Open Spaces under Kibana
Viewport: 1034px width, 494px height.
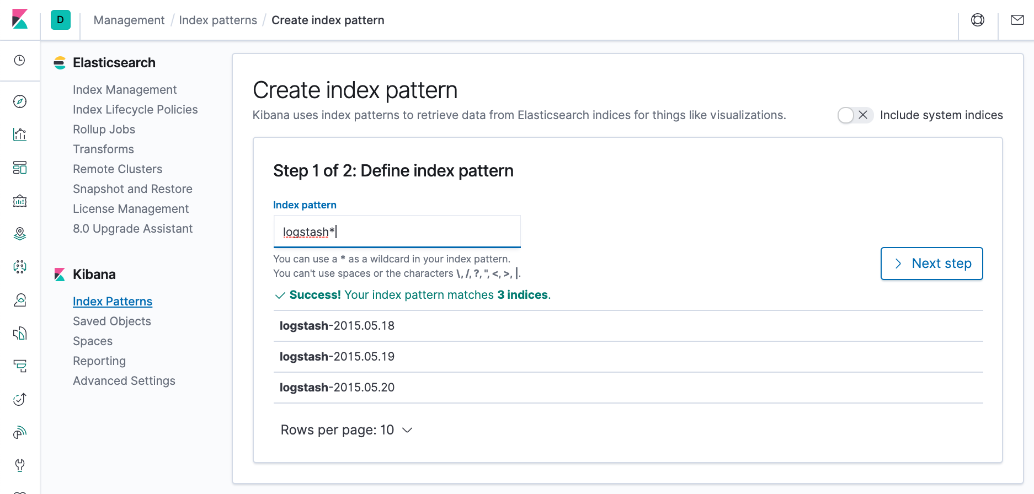tap(93, 341)
